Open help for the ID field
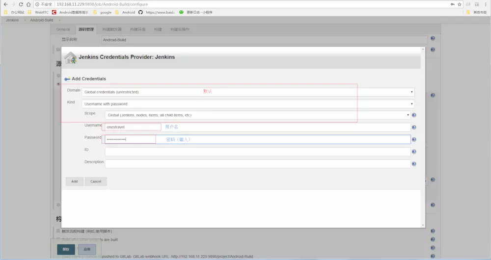491x260 pixels. click(414, 152)
